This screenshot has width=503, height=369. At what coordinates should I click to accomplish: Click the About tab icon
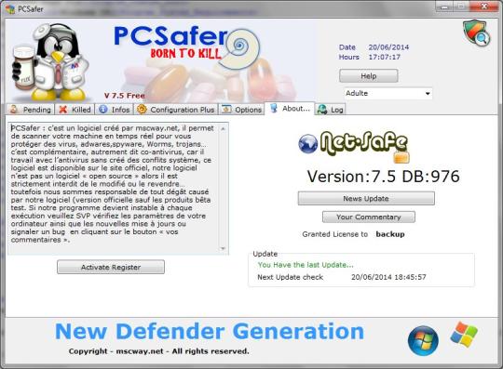pos(274,108)
